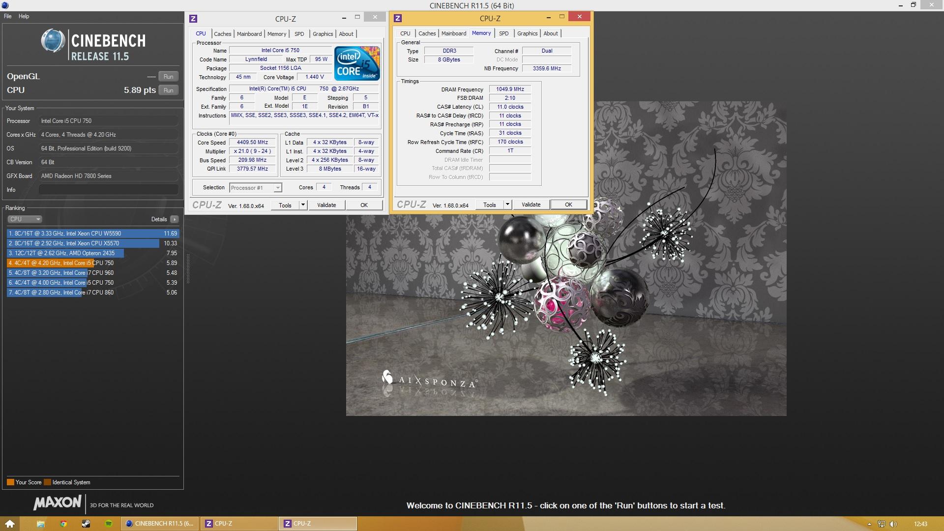Open Caches tab in left CPU-Z window
The height and width of the screenshot is (531, 944).
coord(222,34)
